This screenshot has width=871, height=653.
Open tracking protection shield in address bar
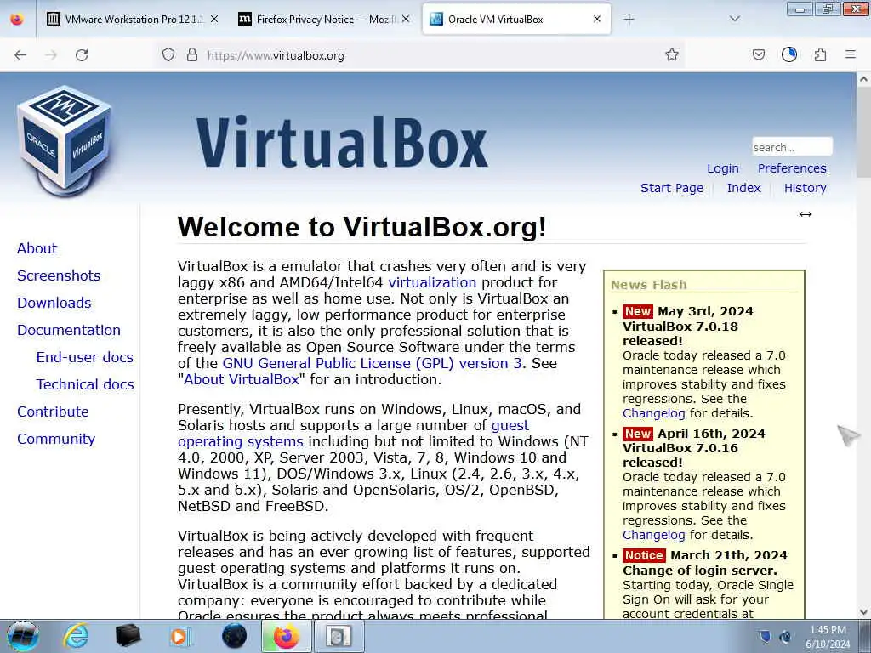[x=168, y=54]
